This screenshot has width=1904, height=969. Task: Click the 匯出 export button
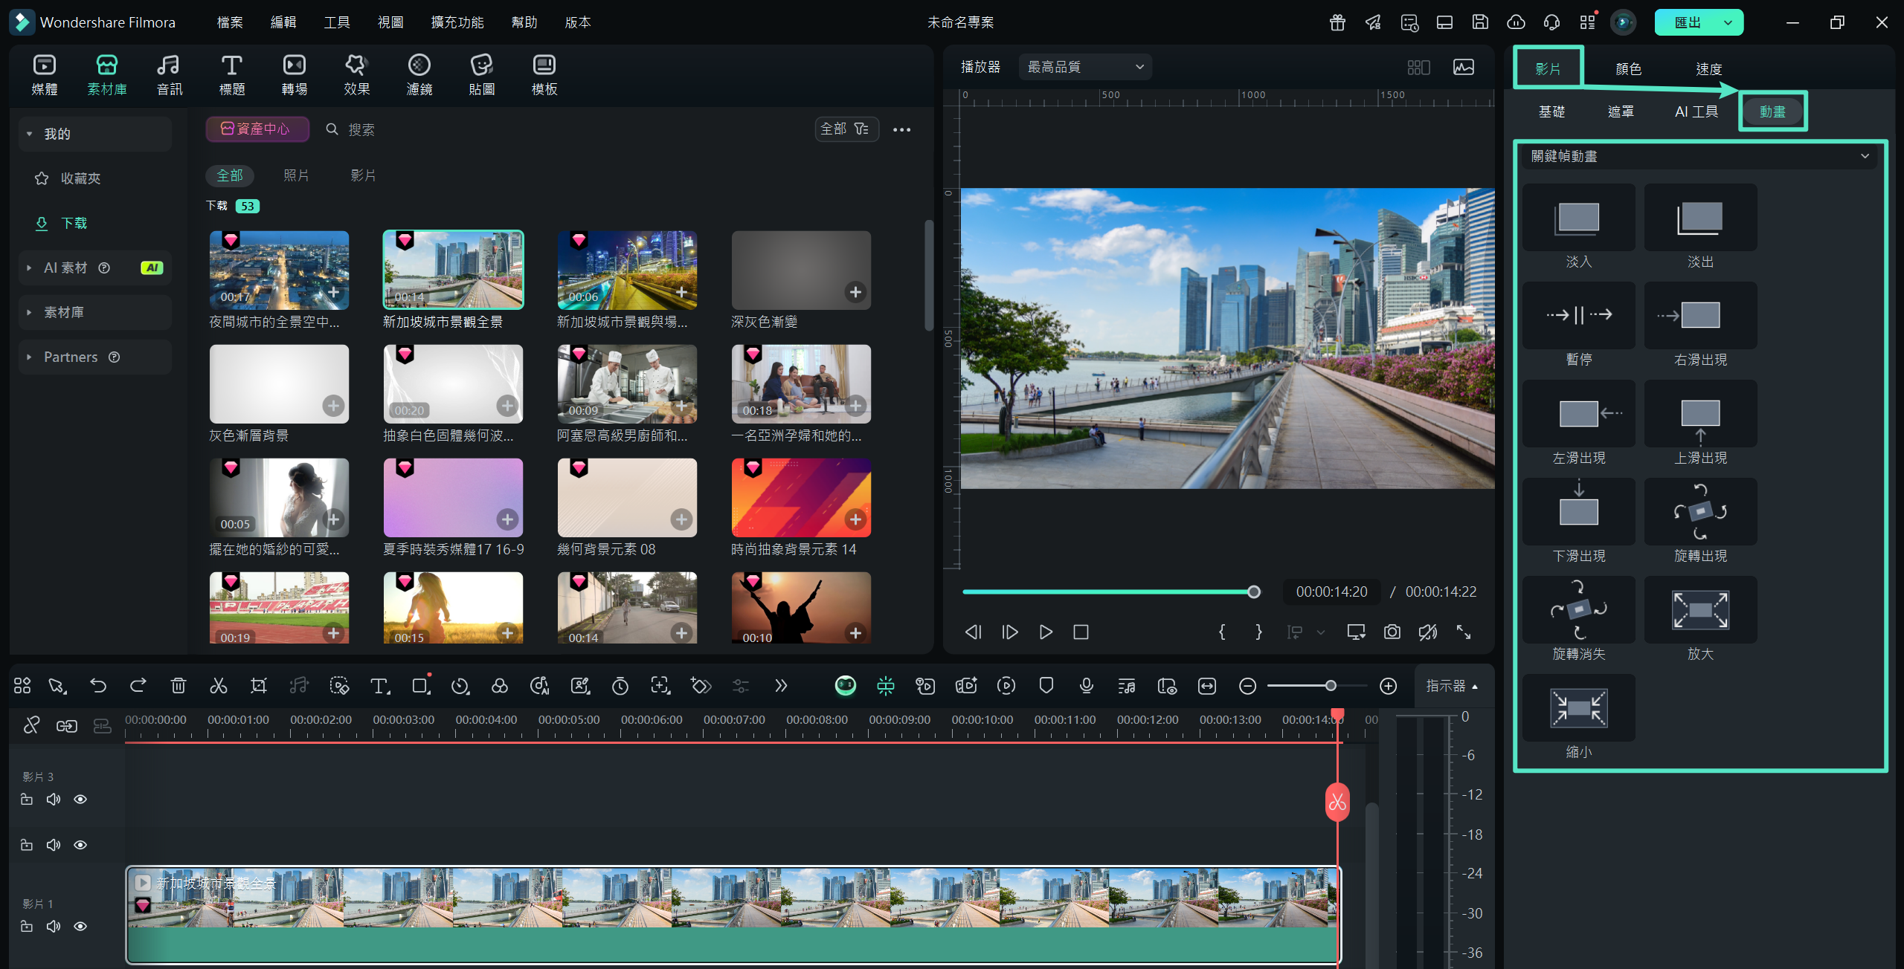(x=1687, y=22)
